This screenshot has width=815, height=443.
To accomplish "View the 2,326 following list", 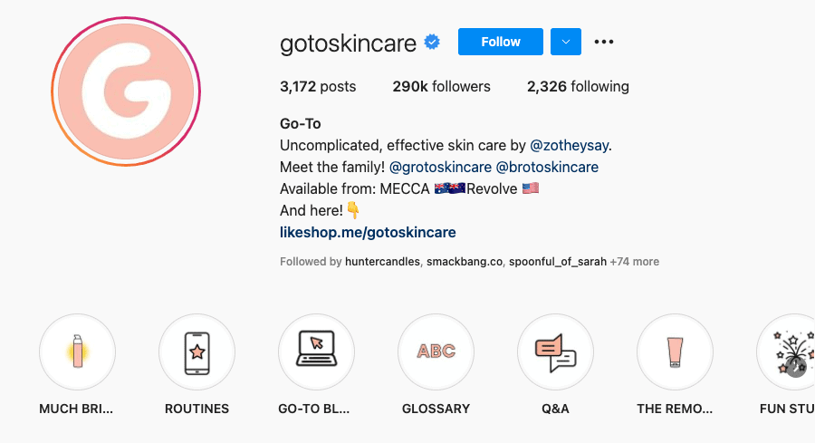I will click(x=578, y=87).
